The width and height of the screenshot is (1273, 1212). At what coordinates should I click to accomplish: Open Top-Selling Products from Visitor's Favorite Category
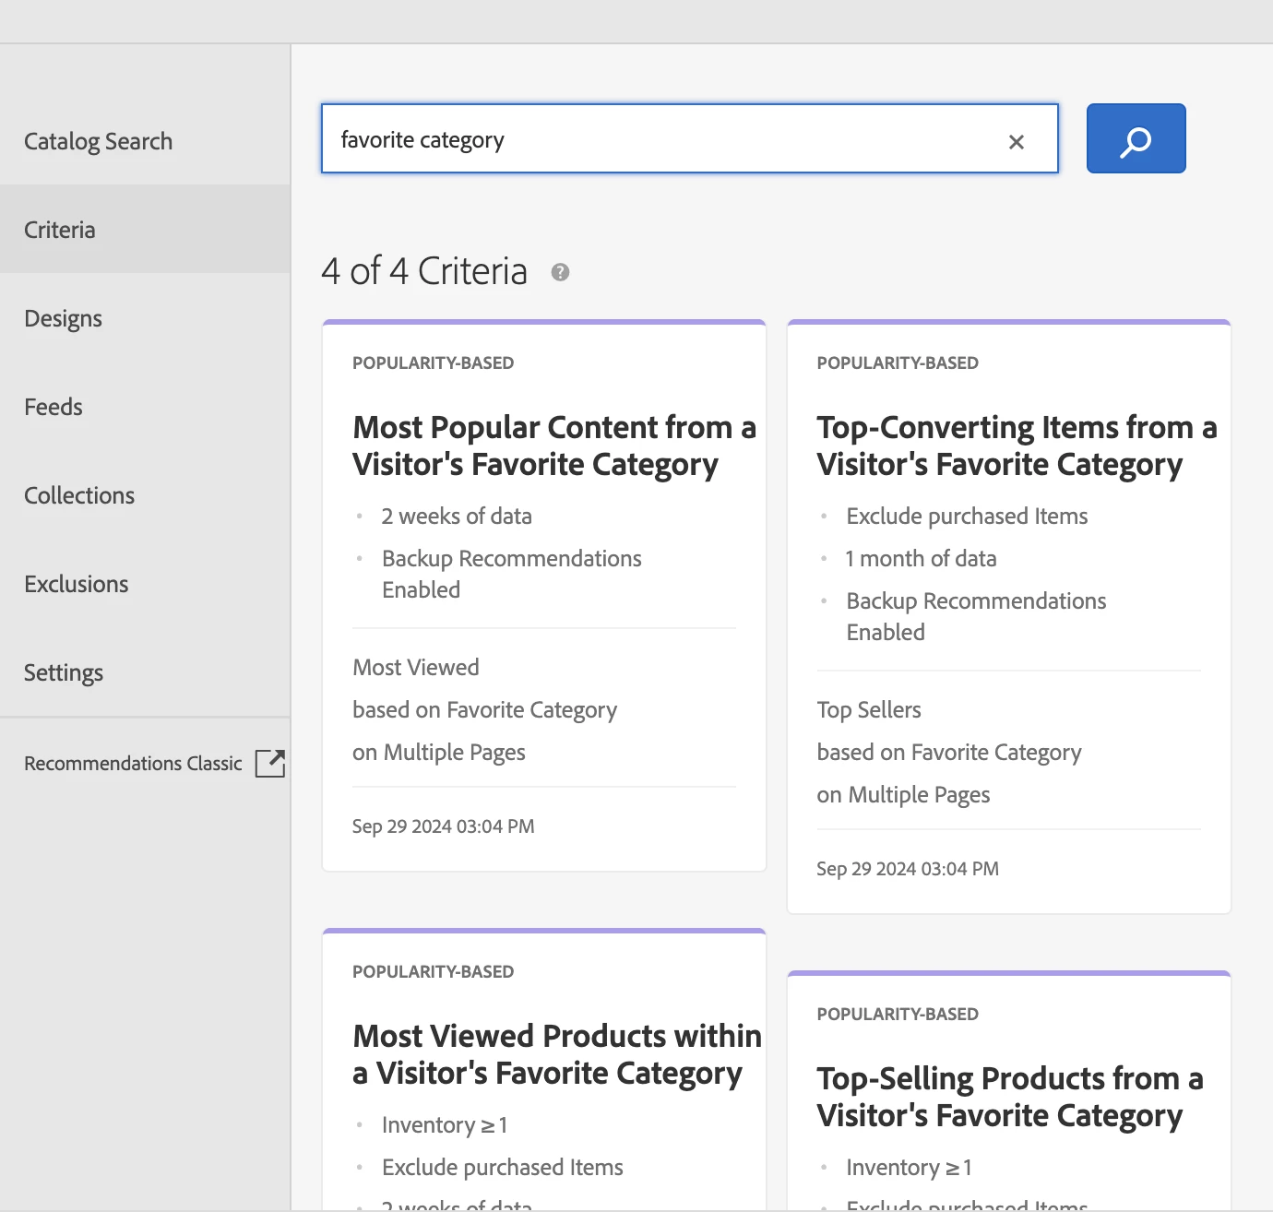pos(1009,1097)
